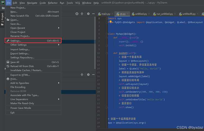
Task: Select File Encoding entry
Action: click(33, 87)
